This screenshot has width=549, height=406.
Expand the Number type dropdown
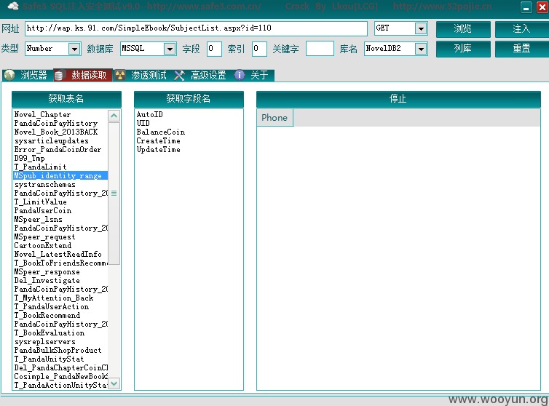(x=74, y=49)
